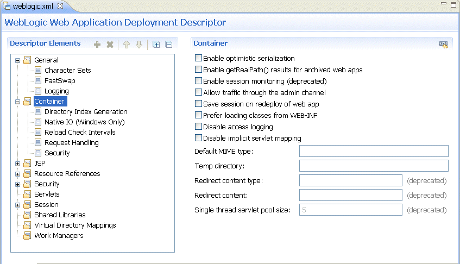Check Disable implicit servlet mapping
Screen dimensions: 460x264
(x=198, y=138)
